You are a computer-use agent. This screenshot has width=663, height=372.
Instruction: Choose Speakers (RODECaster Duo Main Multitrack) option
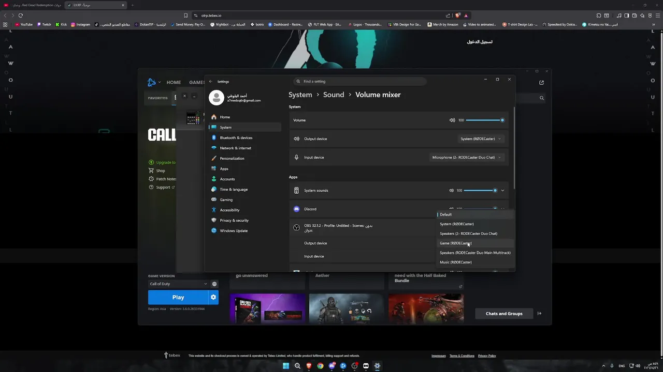475,253
